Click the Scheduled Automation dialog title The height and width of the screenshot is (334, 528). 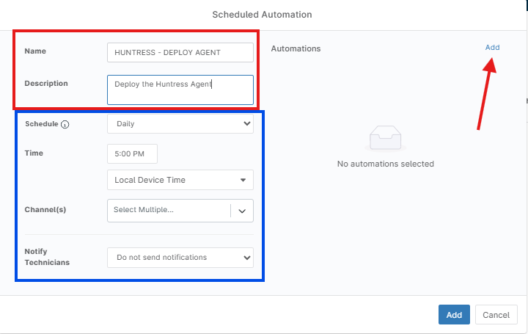(x=262, y=14)
